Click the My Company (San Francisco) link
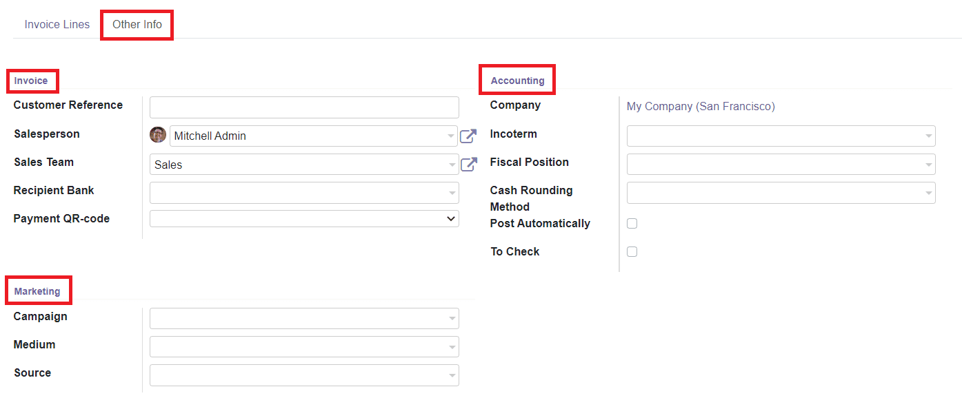The image size is (962, 420). [x=701, y=105]
